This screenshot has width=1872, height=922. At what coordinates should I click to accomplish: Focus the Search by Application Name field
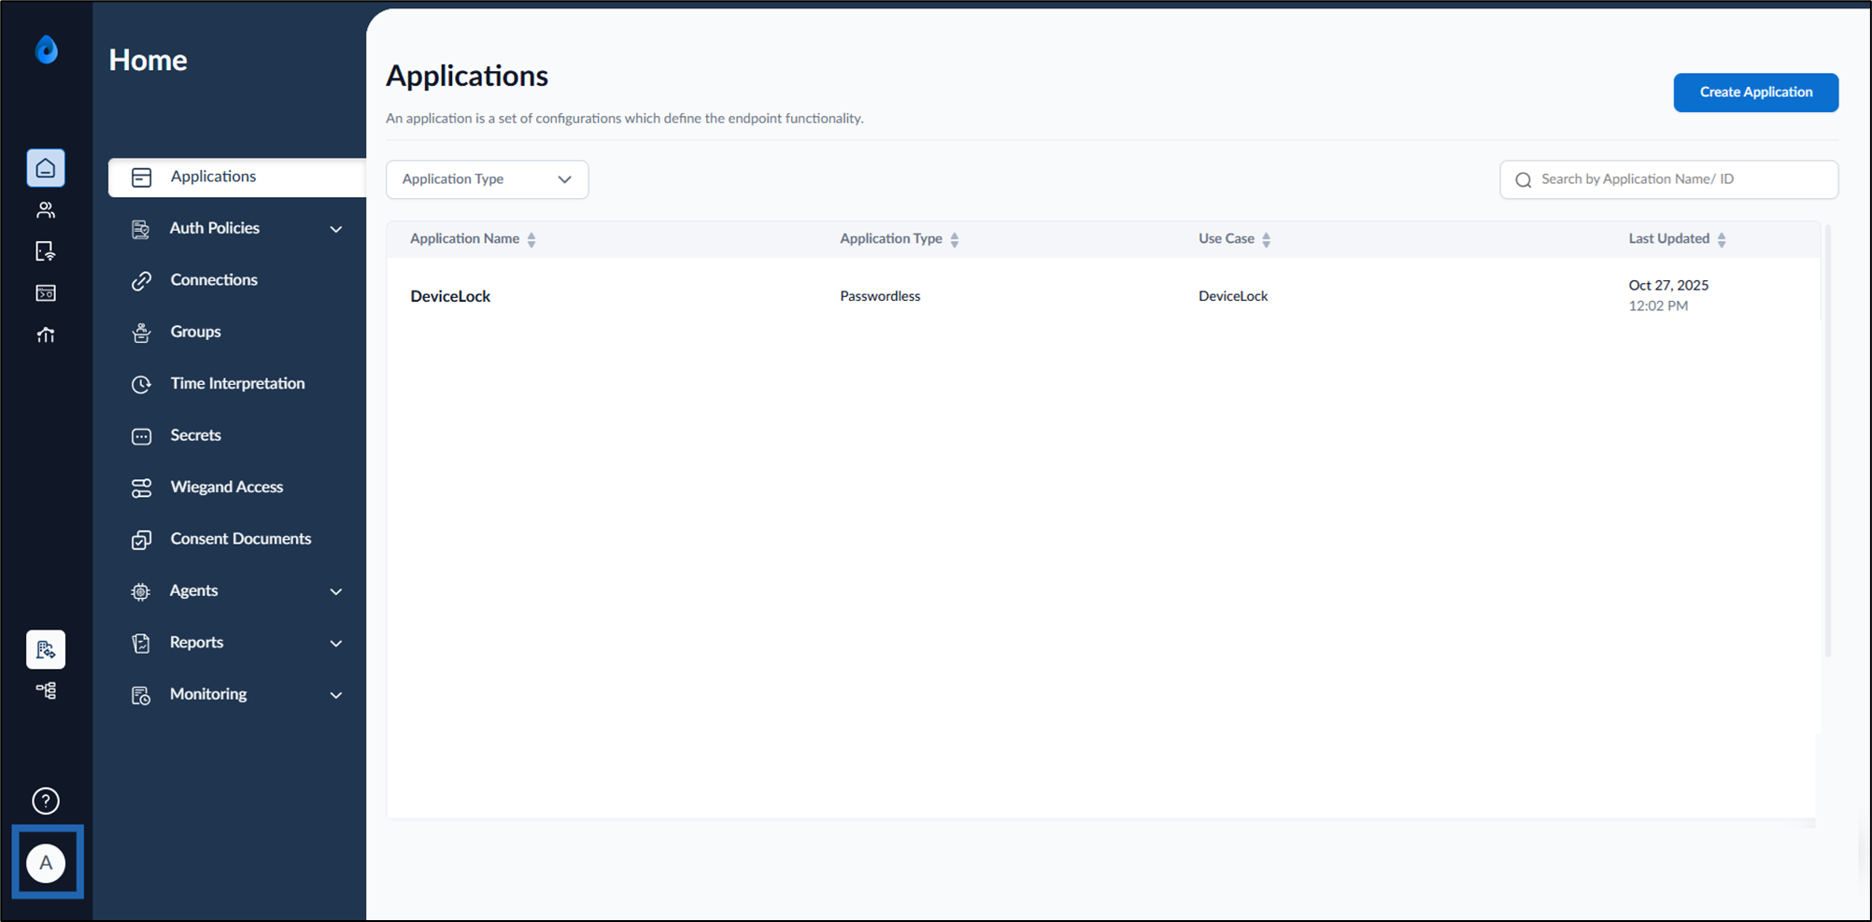point(1668,179)
